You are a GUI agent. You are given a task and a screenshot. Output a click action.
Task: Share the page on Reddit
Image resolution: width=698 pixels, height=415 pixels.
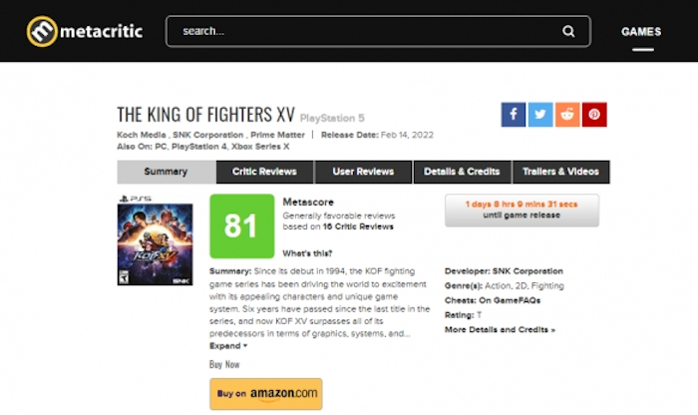point(567,115)
